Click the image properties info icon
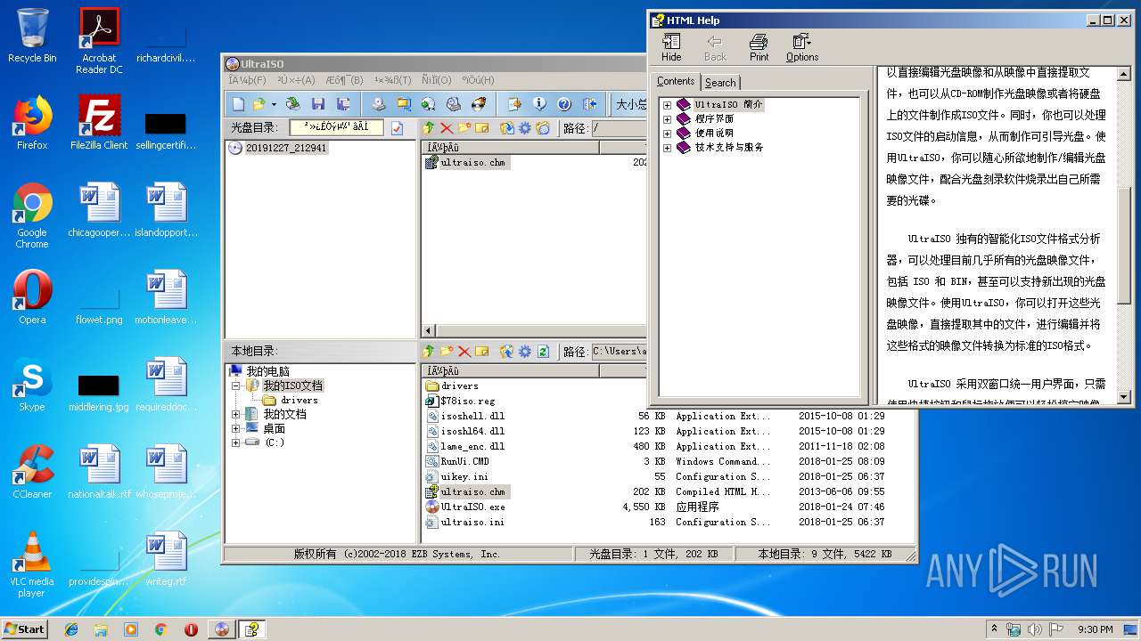Image resolution: width=1141 pixels, height=641 pixels. click(x=539, y=104)
